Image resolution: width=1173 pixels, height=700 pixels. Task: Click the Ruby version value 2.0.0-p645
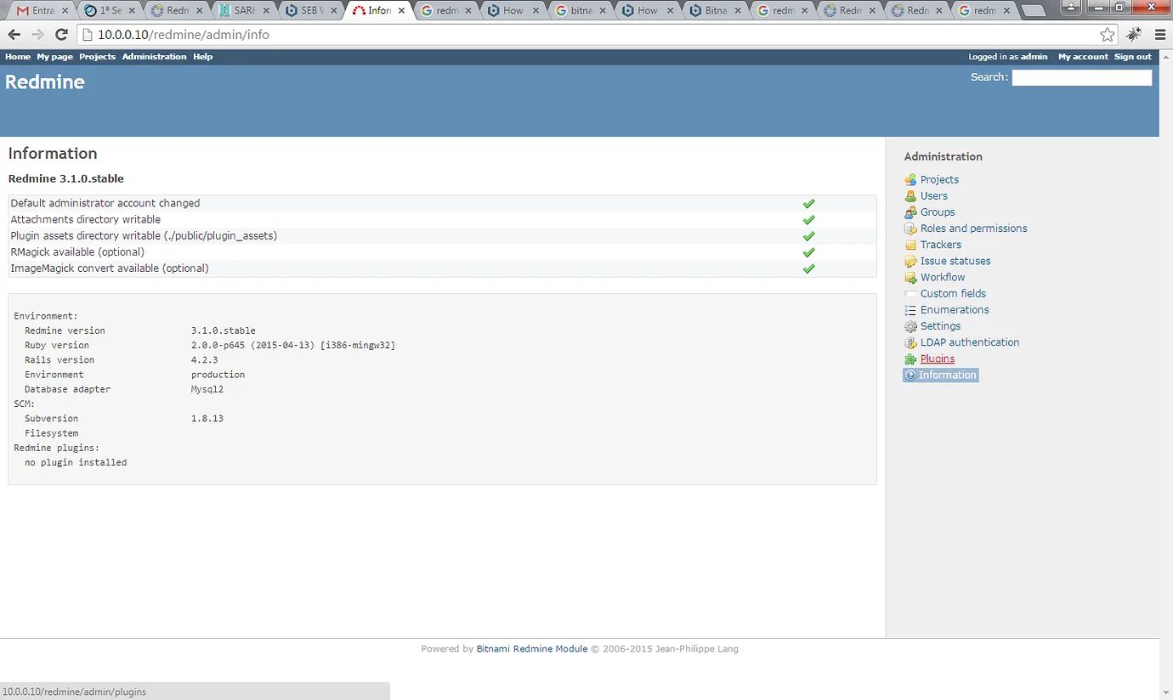coord(293,345)
